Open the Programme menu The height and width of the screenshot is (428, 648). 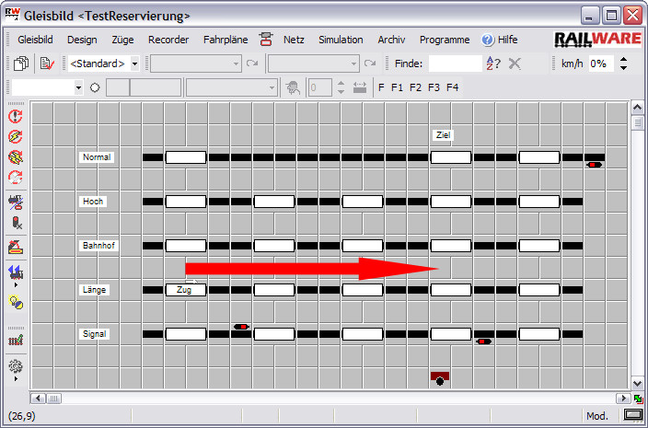coord(445,40)
